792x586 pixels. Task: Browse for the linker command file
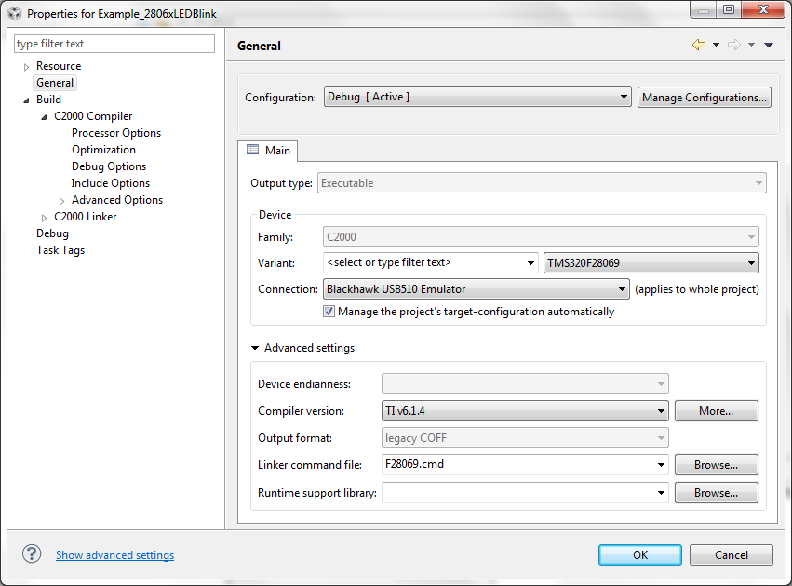pos(716,464)
